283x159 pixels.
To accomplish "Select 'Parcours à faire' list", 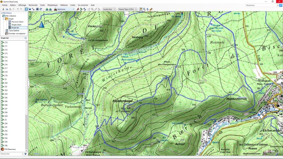I will click(x=17, y=22).
